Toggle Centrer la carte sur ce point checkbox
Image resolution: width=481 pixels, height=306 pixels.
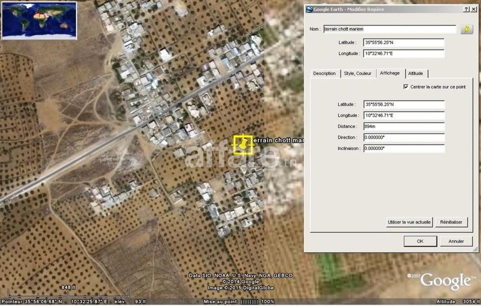pos(406,87)
